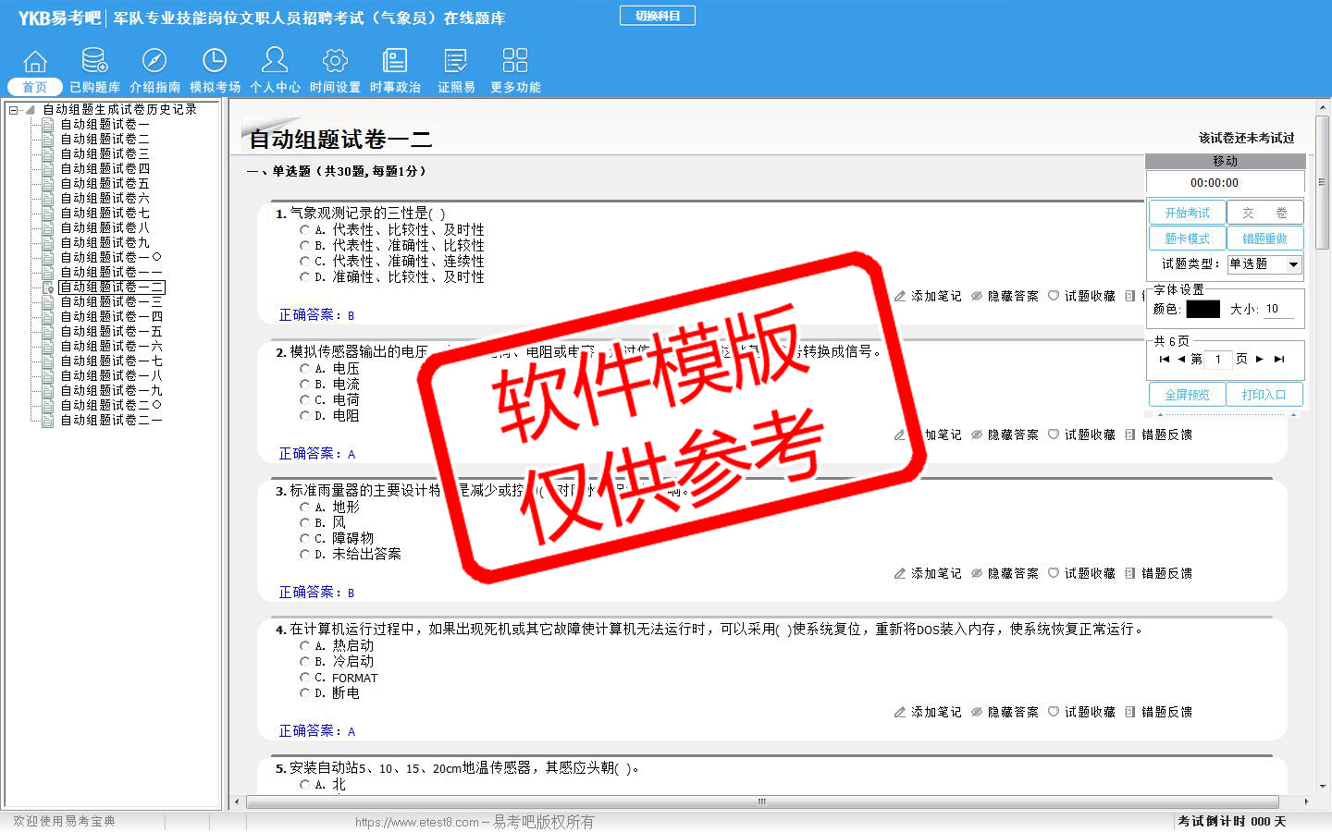
Task: Click 打印入口 button
Action: pos(1265,395)
